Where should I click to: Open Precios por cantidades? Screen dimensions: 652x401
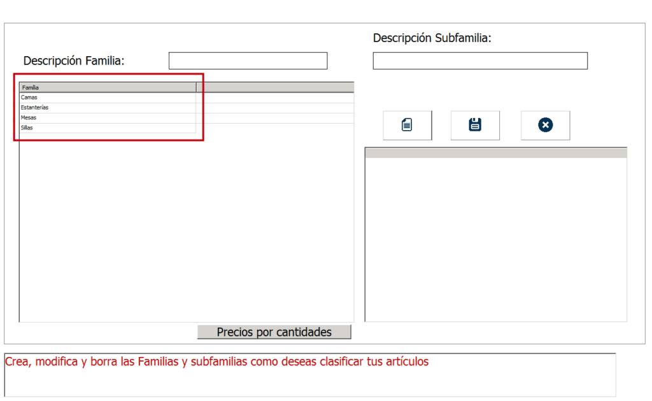click(274, 332)
